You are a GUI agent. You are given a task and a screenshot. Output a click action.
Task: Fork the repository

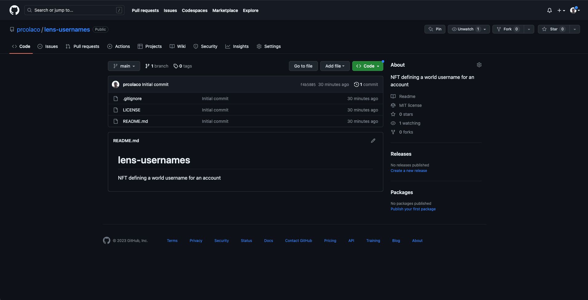(508, 29)
